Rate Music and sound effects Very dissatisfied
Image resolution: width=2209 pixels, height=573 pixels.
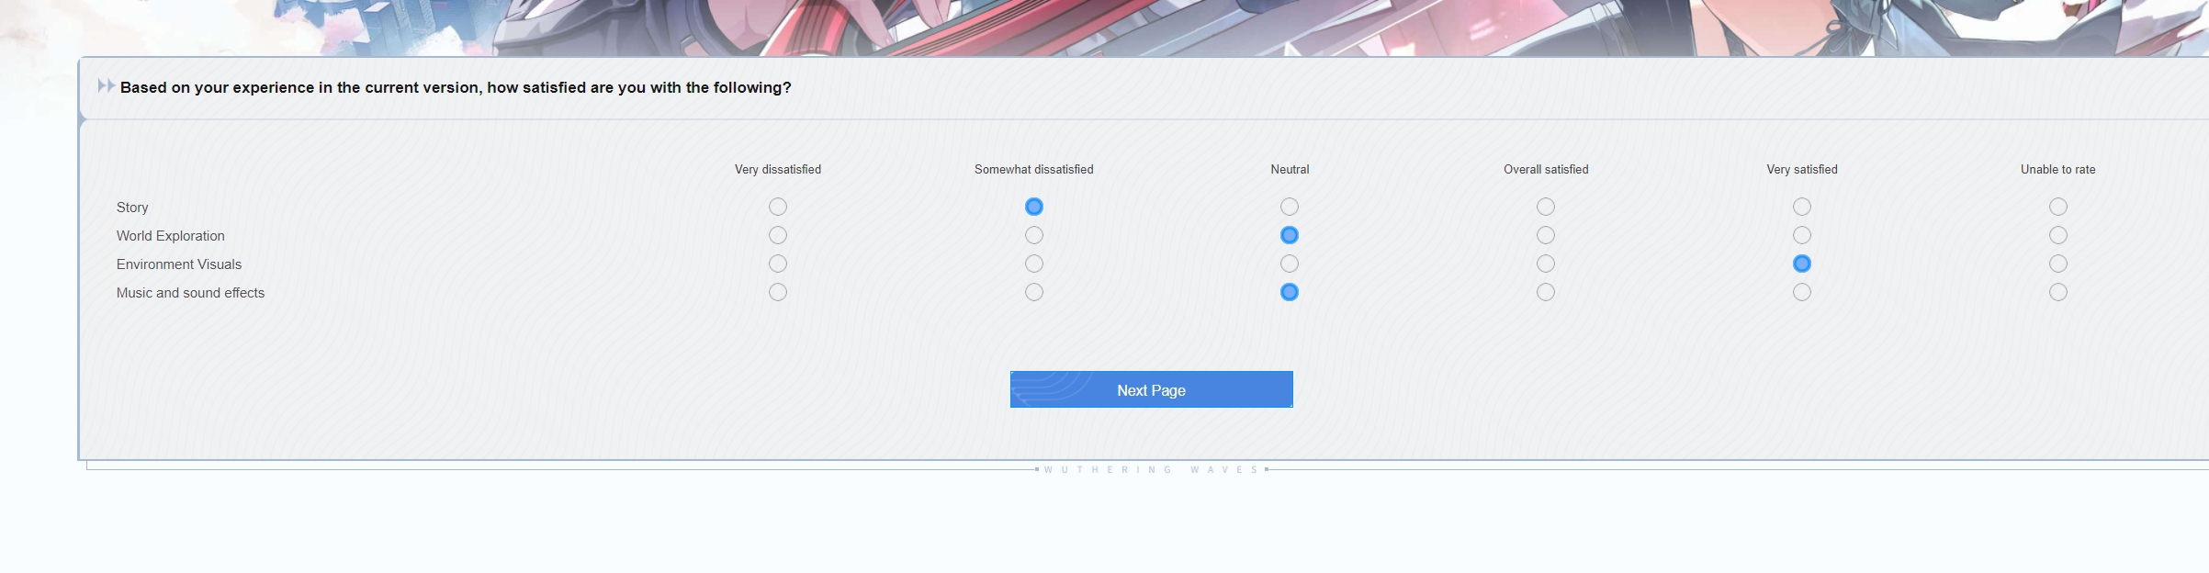778,292
